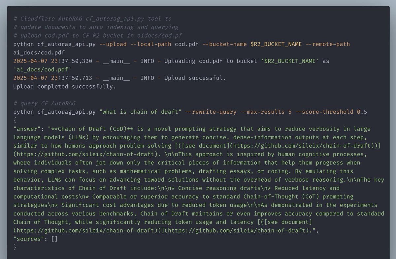Click the '--rewrite-query' flag
Image resolution: width=396 pixels, height=259 pixels.
point(211,112)
